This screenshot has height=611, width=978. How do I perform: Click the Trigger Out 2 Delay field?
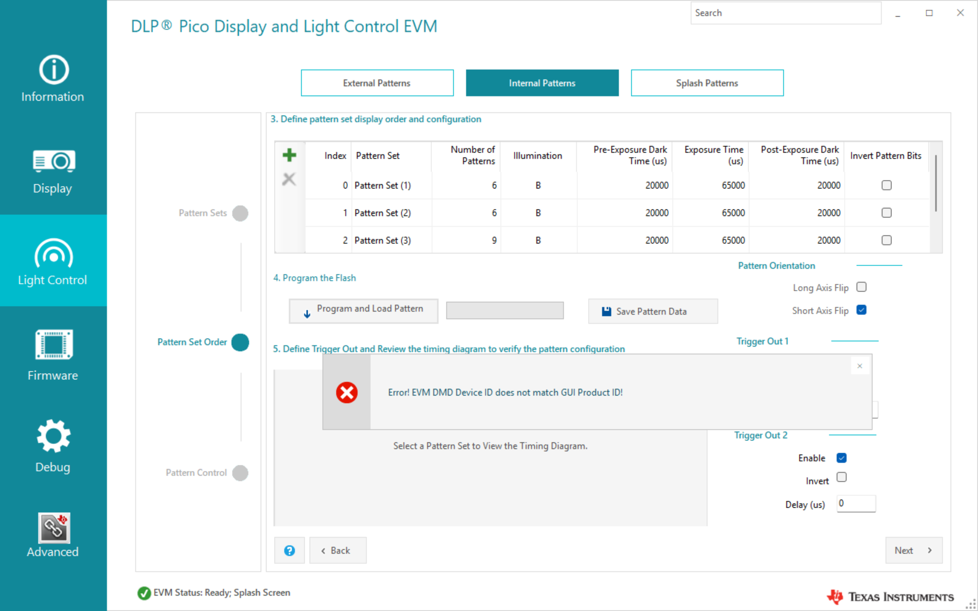857,504
